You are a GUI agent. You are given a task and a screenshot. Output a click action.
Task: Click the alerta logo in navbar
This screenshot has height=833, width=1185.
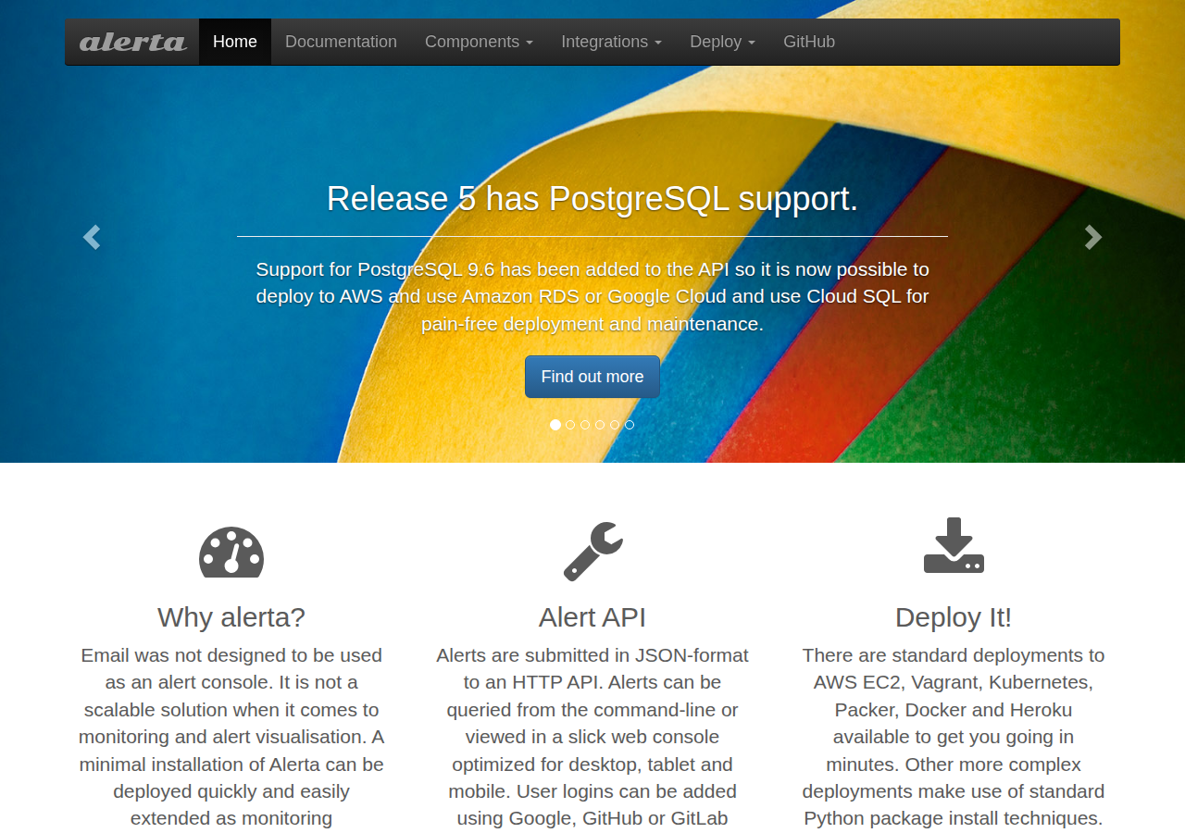click(x=132, y=42)
